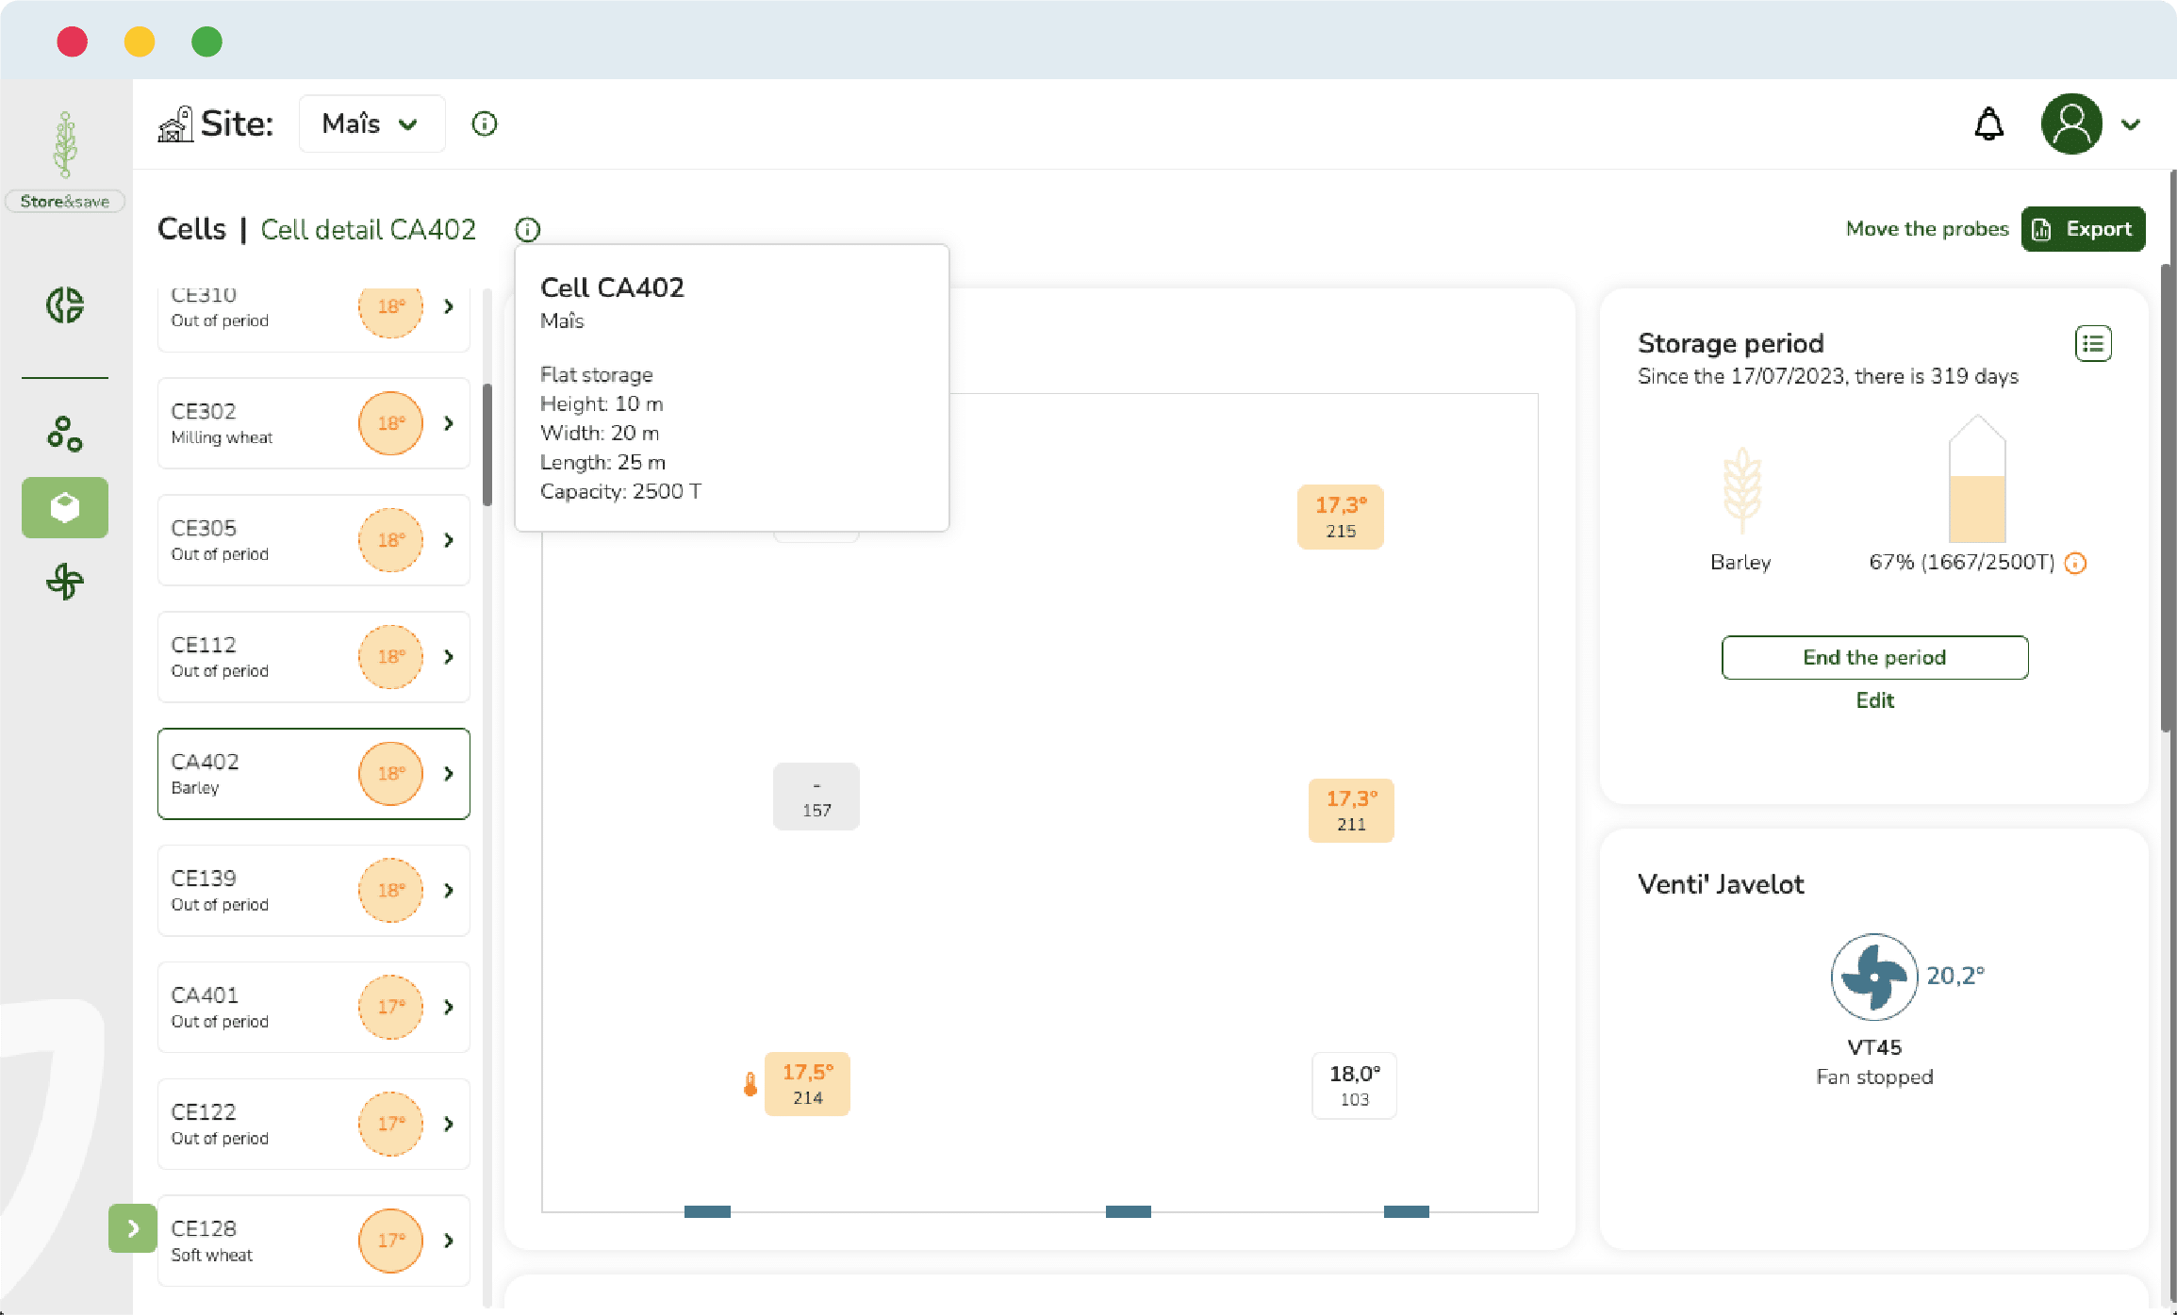Select the CA402 cell name
2177x1315 pixels.
205,762
